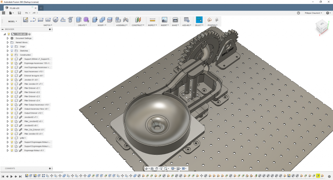Click the Insert image icon

(x=165, y=20)
